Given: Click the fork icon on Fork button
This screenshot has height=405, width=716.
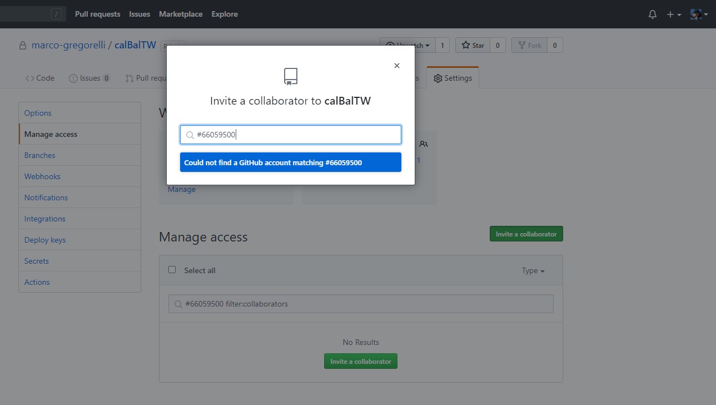Looking at the screenshot, I should click(521, 45).
